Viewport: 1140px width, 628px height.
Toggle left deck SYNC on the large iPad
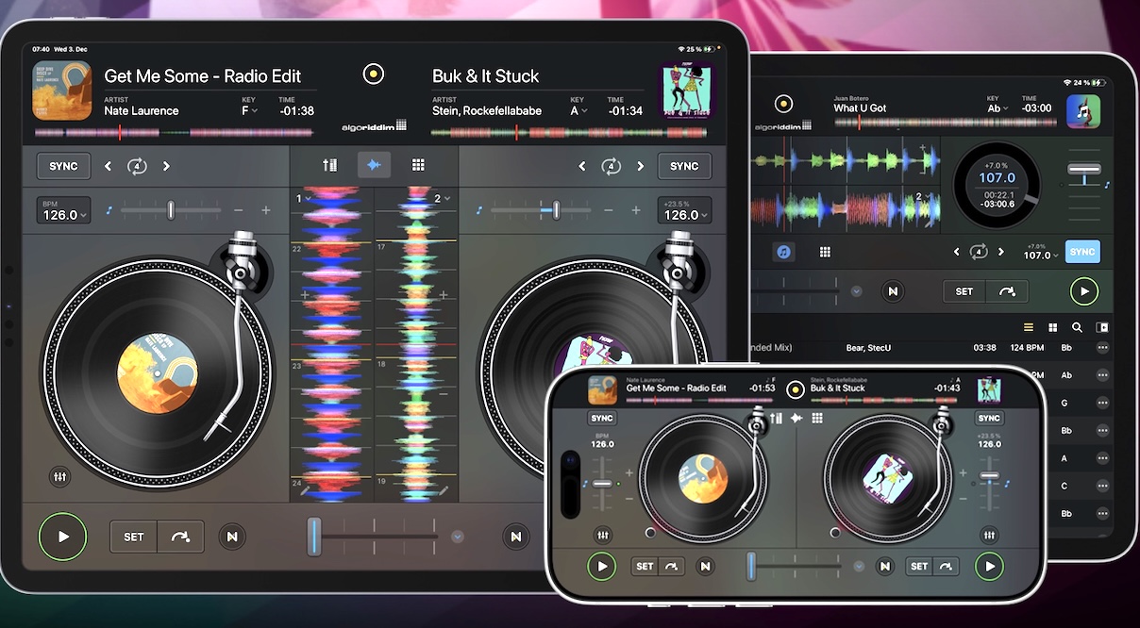tap(63, 166)
